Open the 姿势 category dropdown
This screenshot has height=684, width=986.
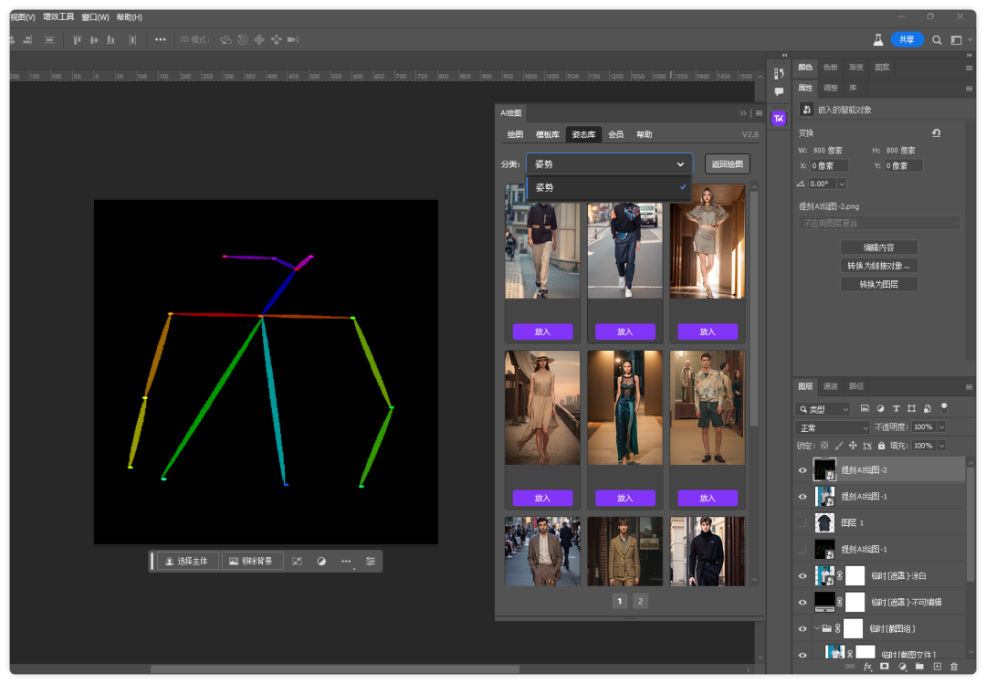(609, 164)
